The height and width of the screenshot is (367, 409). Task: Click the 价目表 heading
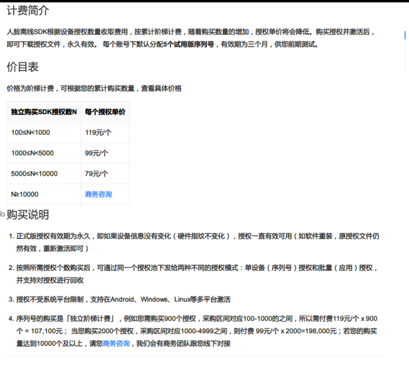tap(22, 67)
